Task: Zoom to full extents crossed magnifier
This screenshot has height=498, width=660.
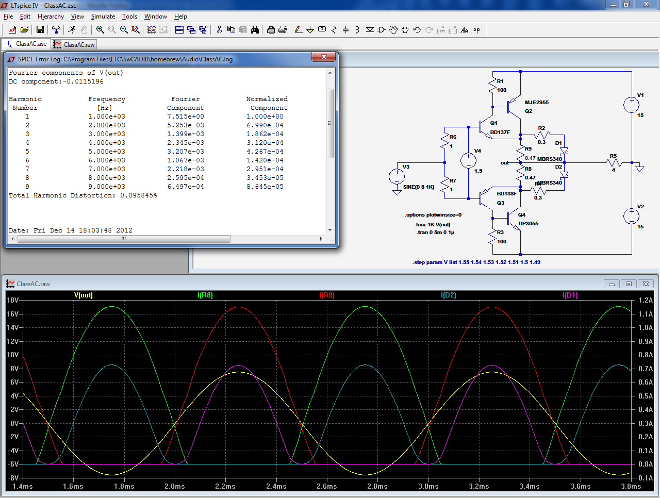Action: click(136, 30)
